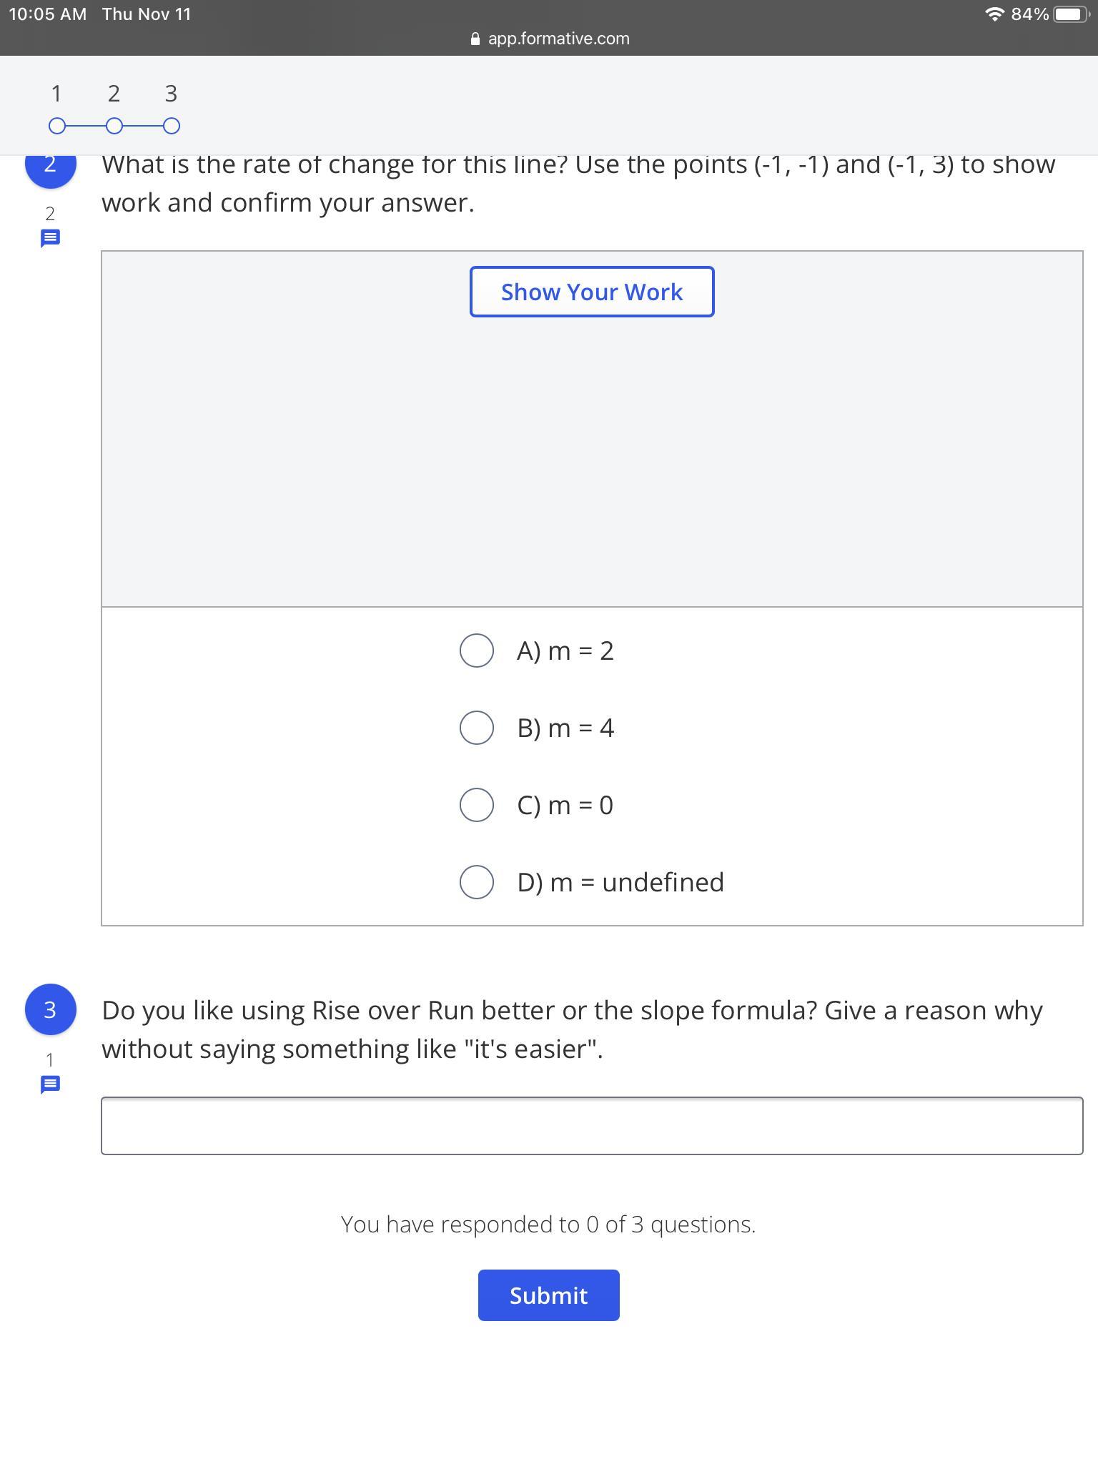Click the lock icon beside app.formative.com
Screen dimensions: 1098x1464
[x=475, y=39]
